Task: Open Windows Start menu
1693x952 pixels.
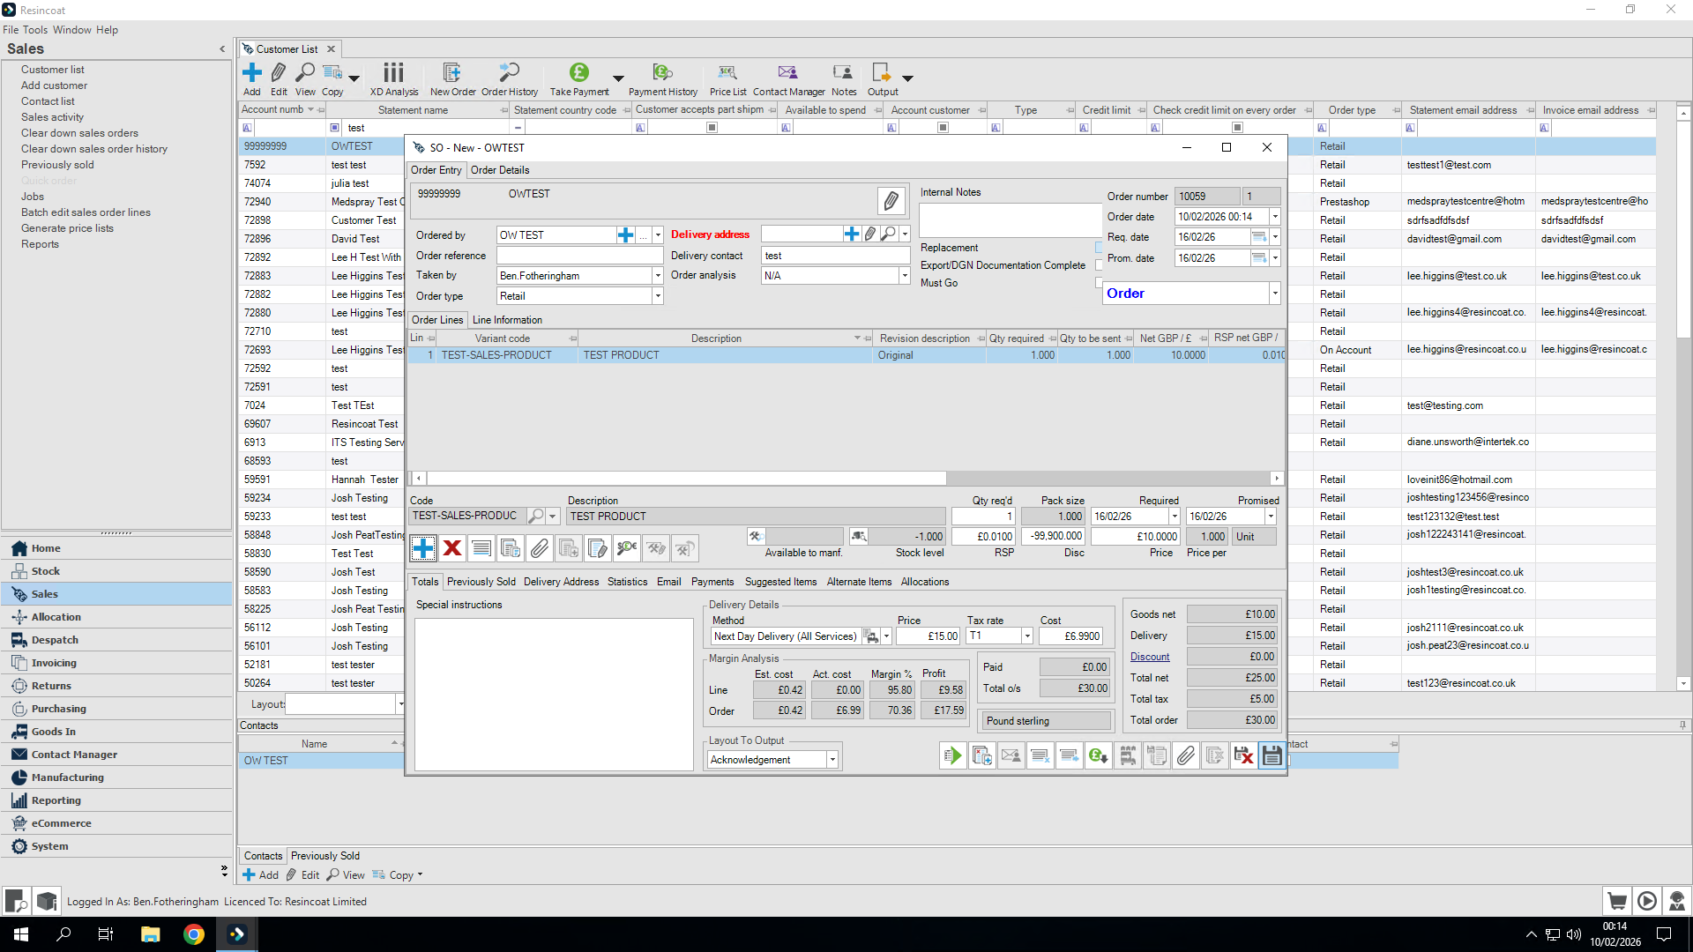Action: pos(21,934)
